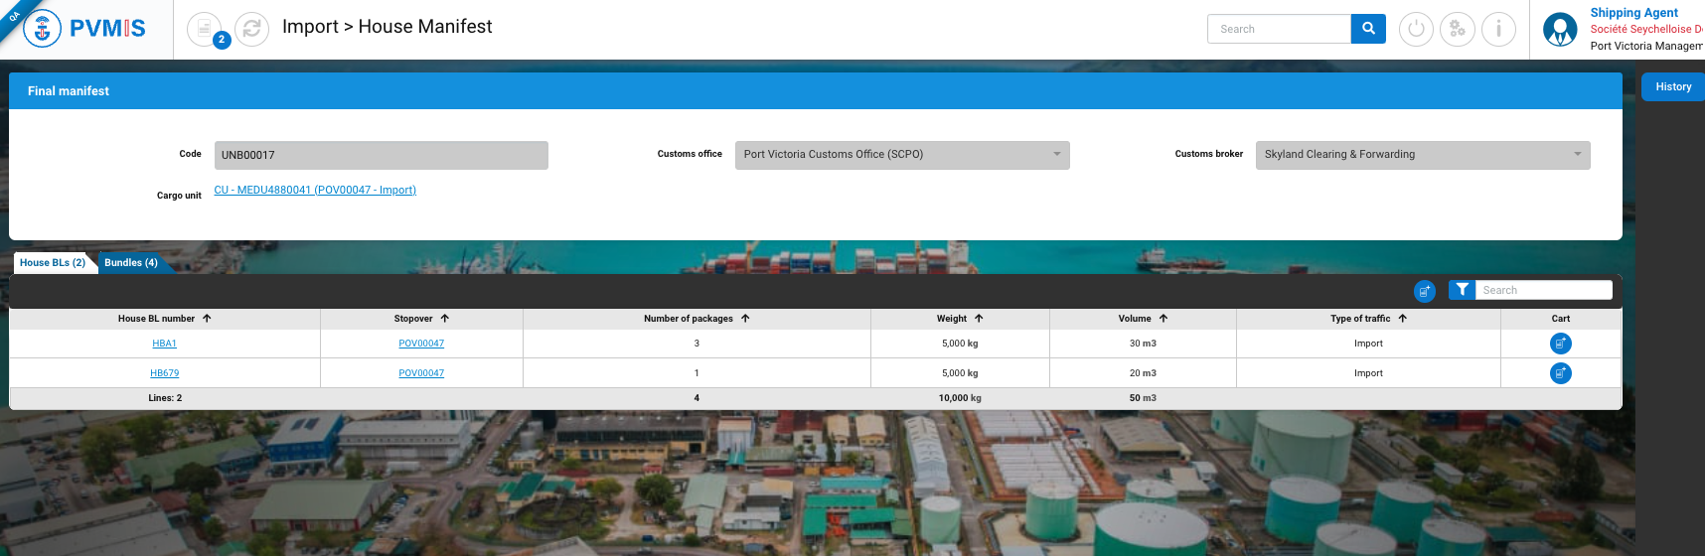Open the settings gears icon
Screen dimensions: 1705x556
coord(1457,29)
